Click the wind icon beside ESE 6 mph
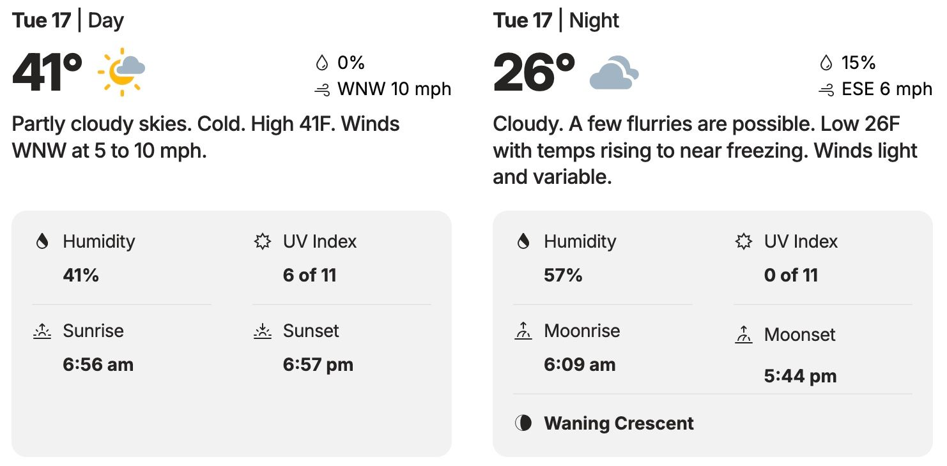947x466 pixels. click(826, 90)
